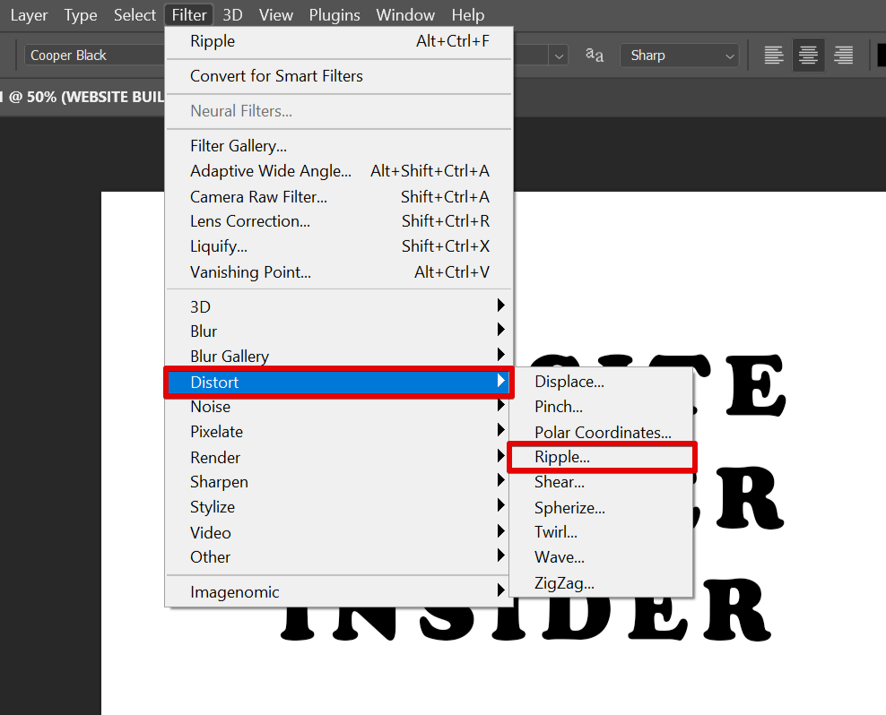Expand the Blur Gallery submenu arrow
Viewport: 886px width, 715px height.
pyautogui.click(x=500, y=356)
